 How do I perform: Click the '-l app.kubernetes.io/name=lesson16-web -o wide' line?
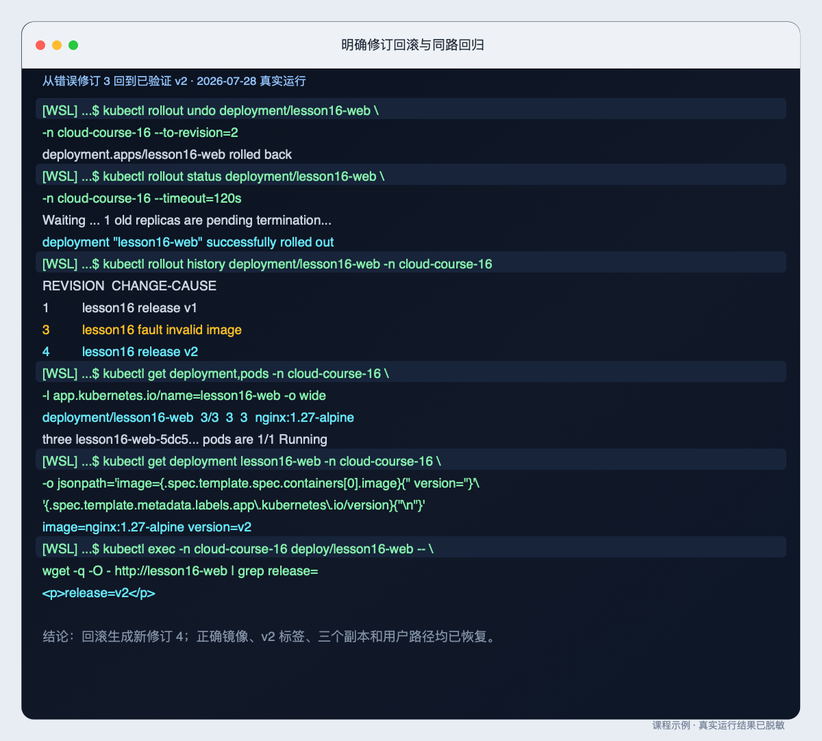(x=184, y=395)
